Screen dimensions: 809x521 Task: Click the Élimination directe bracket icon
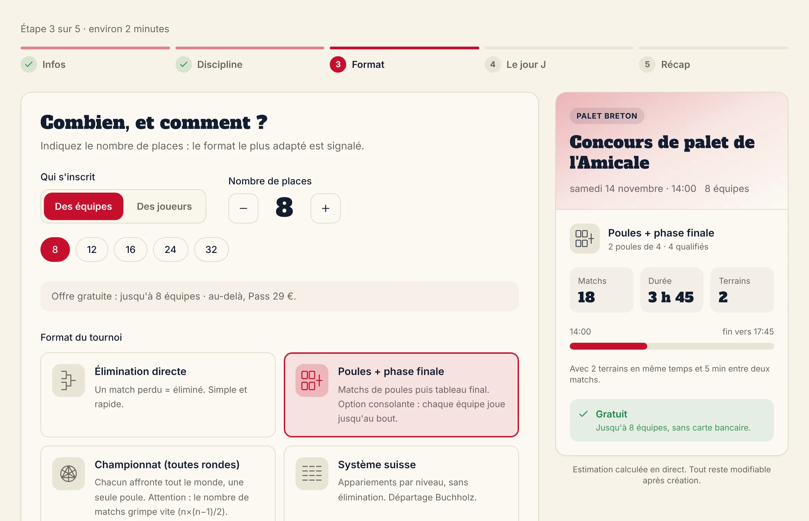click(x=69, y=380)
